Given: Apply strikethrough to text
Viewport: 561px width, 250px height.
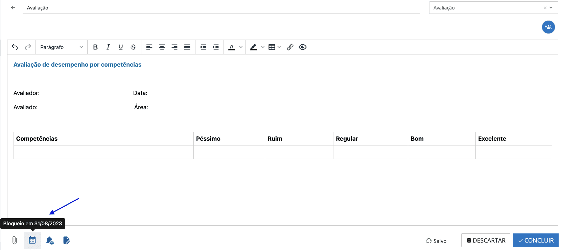Looking at the screenshot, I should (133, 47).
